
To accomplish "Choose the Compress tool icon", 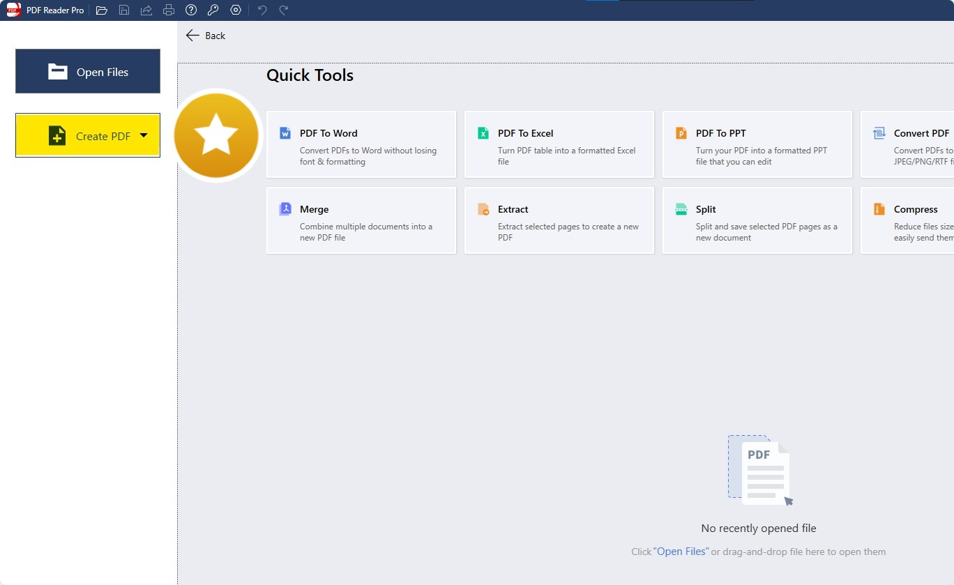I will 879,209.
